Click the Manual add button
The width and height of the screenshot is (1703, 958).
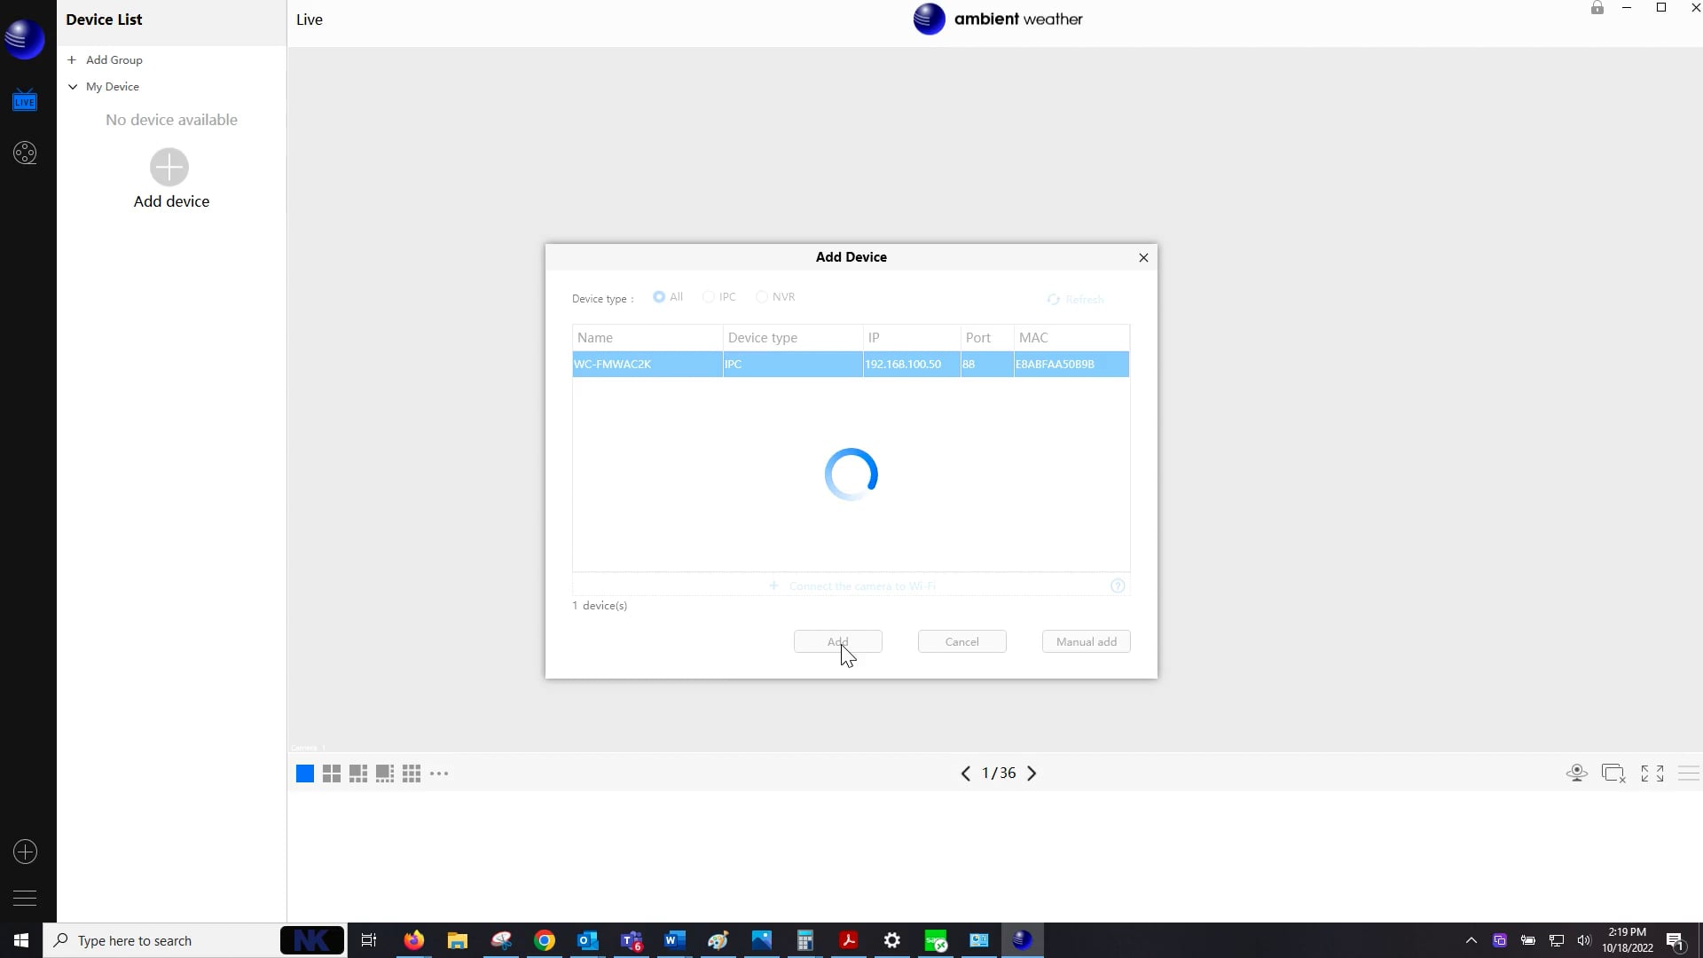[1087, 641]
